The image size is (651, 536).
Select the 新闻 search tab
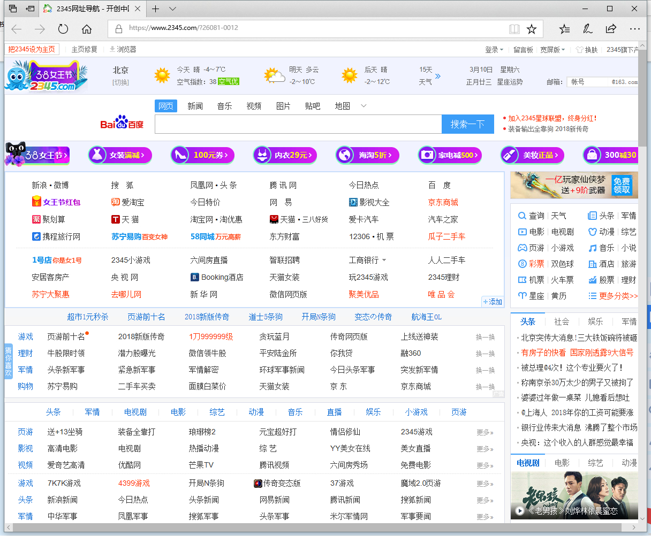point(195,106)
